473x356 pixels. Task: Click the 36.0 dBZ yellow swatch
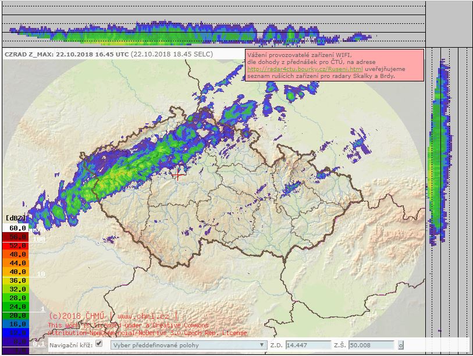(x=15, y=280)
